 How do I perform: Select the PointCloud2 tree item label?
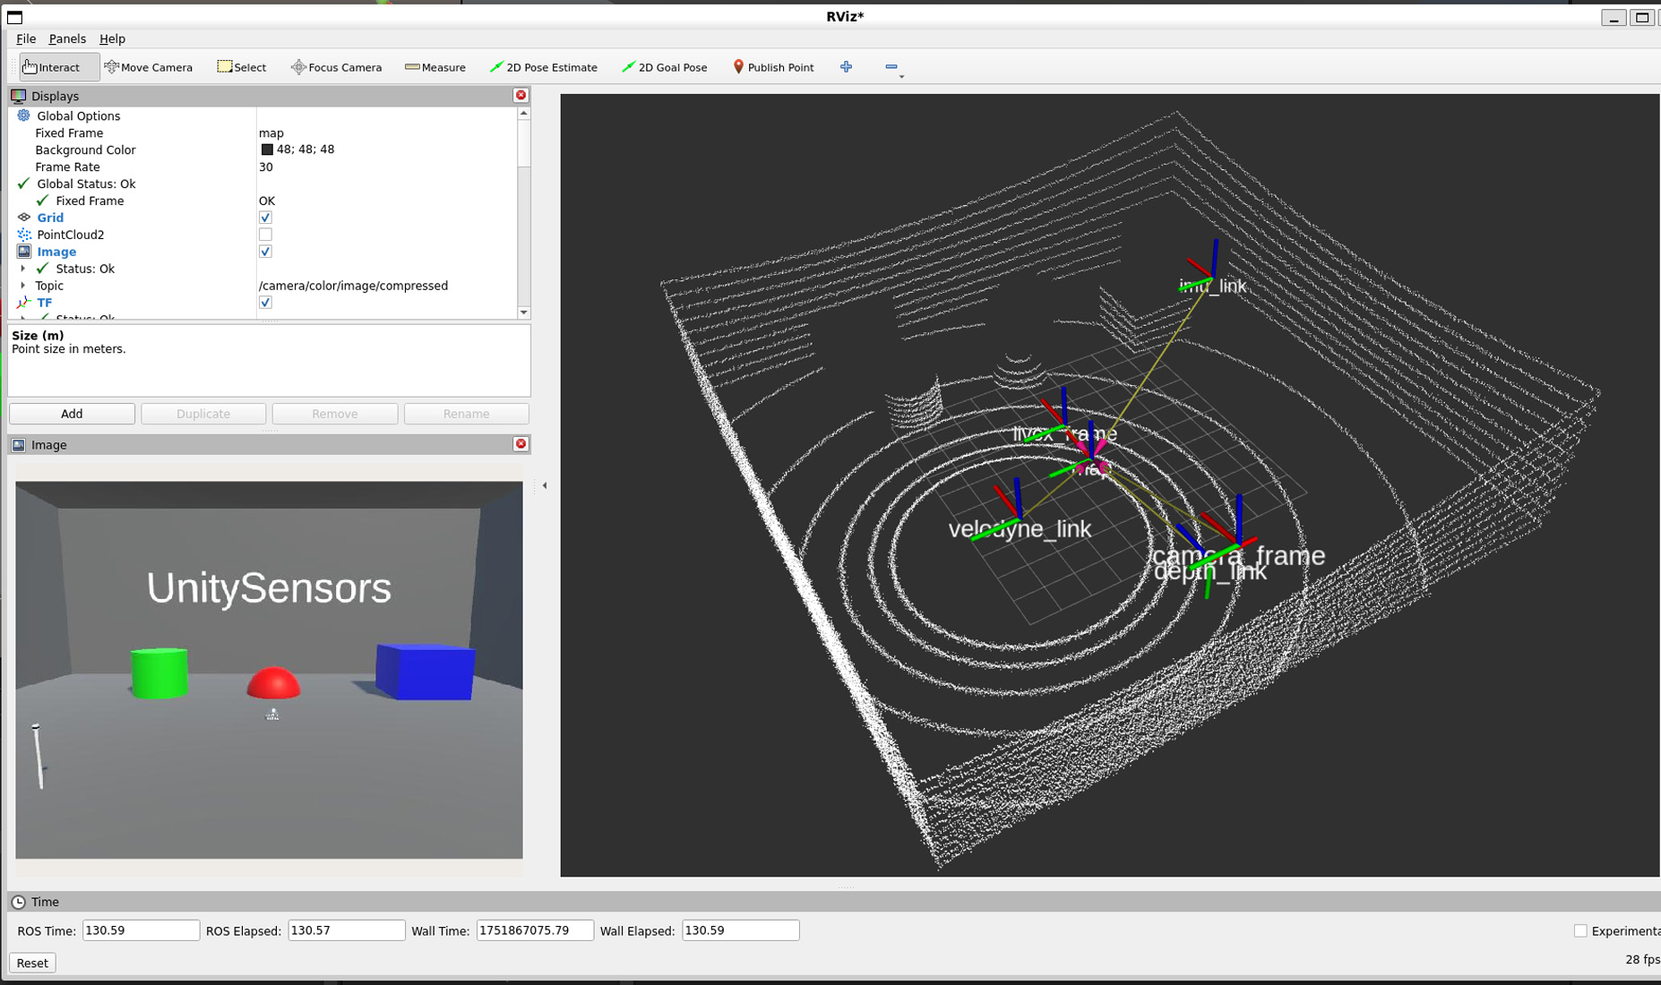point(71,235)
